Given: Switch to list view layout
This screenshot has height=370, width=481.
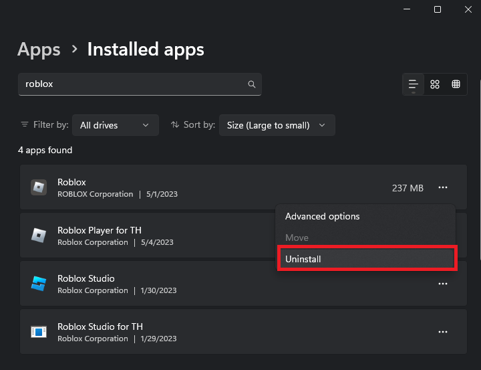Looking at the screenshot, I should 414,84.
